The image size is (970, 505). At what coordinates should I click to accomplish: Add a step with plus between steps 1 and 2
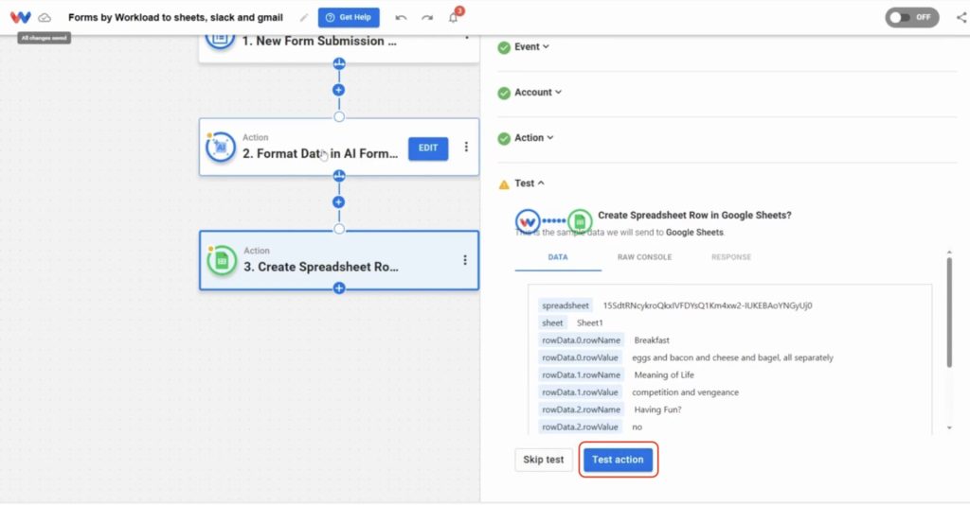point(338,90)
